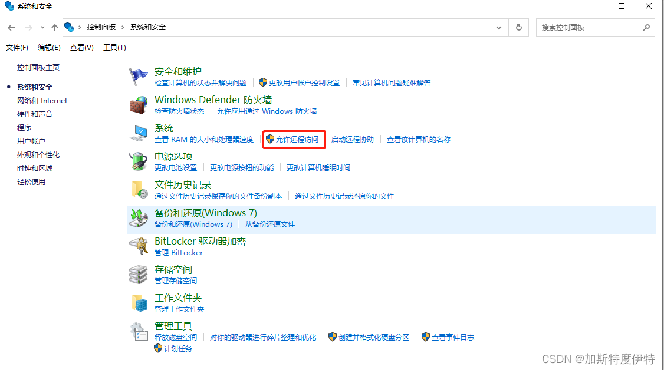Click 对你的驱动器进行碎片整理和优化
The image size is (664, 370).
[x=263, y=338]
